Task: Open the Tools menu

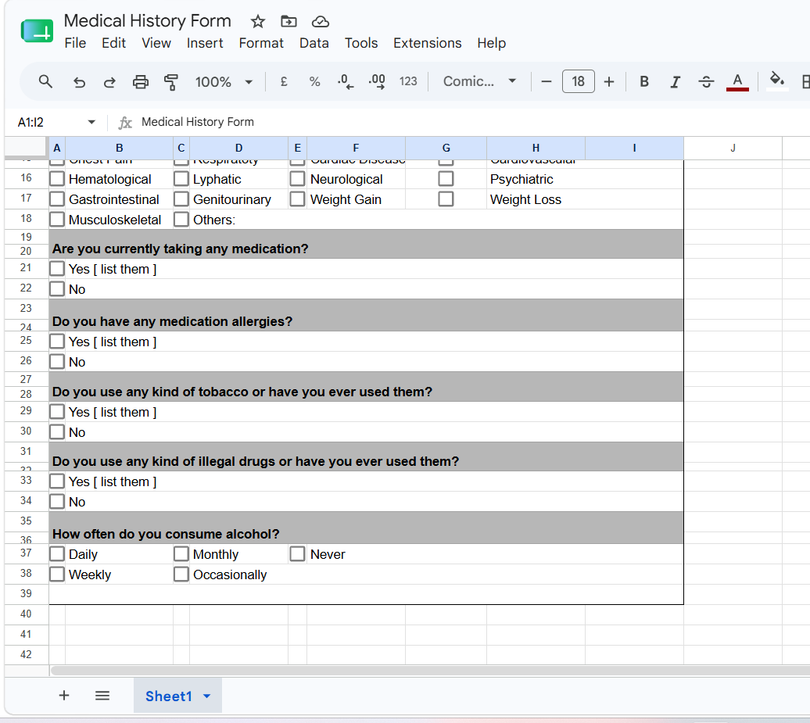Action: pyautogui.click(x=361, y=43)
